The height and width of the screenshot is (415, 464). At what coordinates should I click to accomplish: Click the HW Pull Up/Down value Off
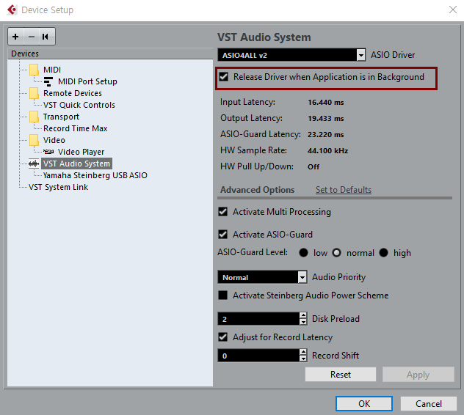[313, 167]
